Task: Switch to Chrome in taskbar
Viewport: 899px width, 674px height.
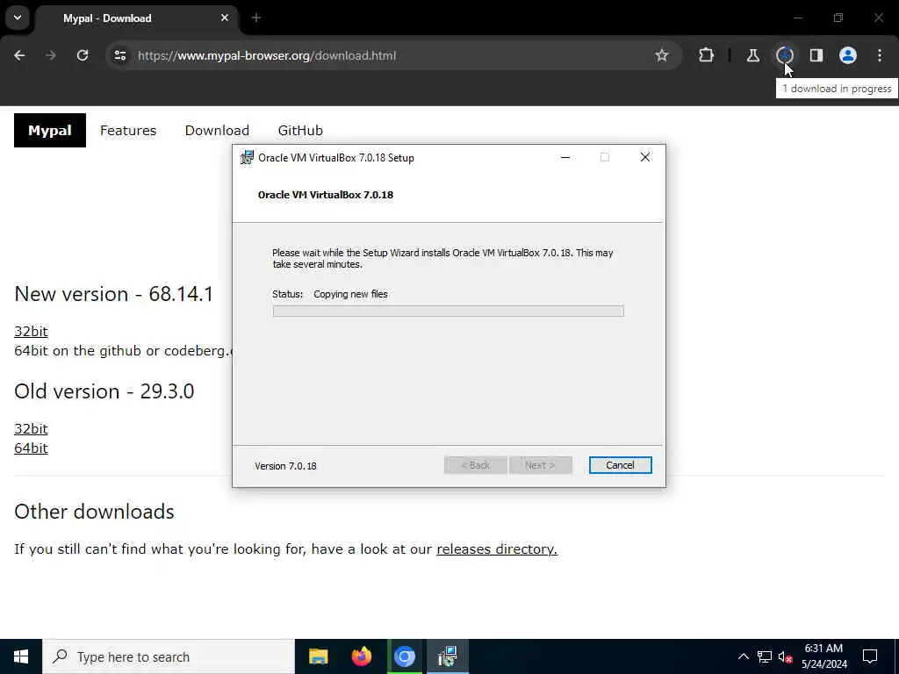Action: coord(404,656)
